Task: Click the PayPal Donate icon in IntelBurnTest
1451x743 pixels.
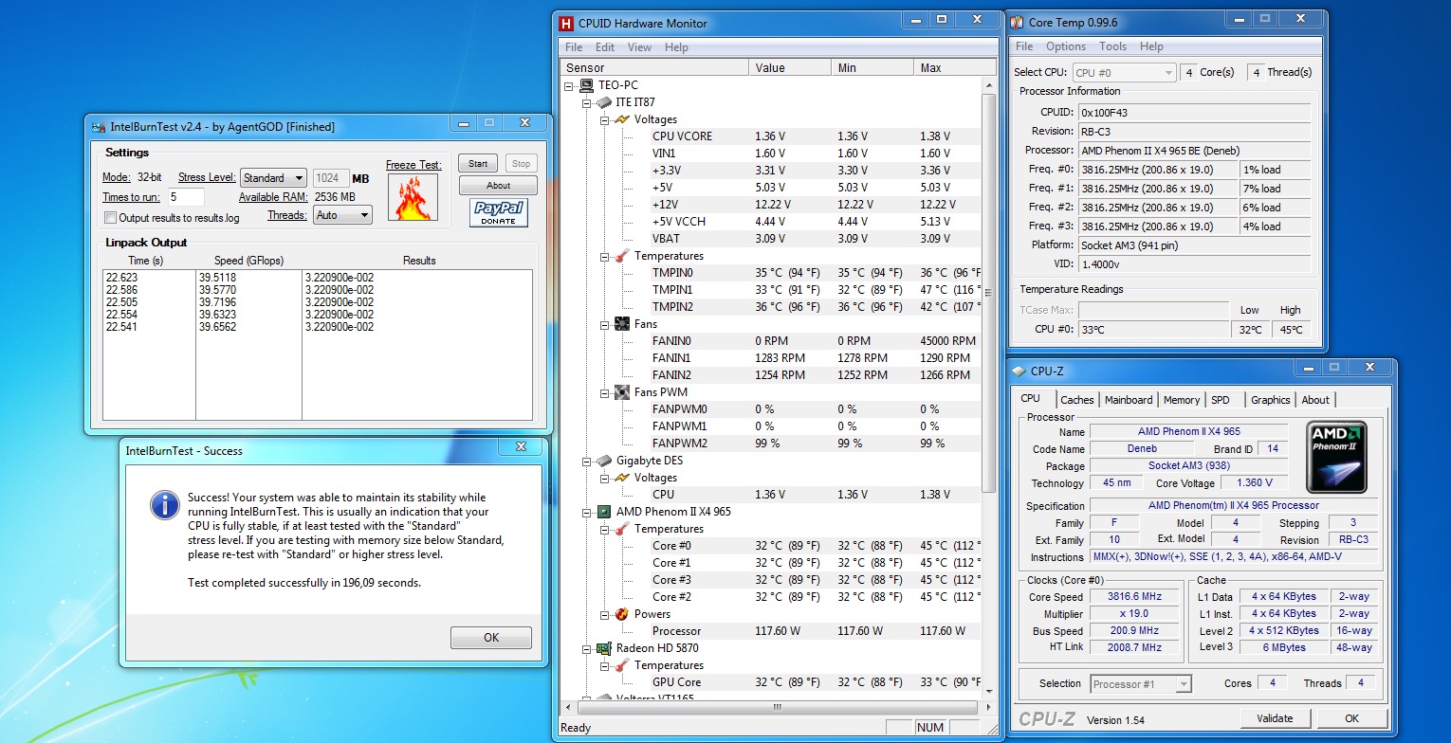Action: [498, 213]
